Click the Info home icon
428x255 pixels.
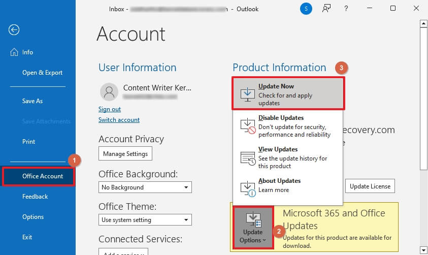point(14,52)
